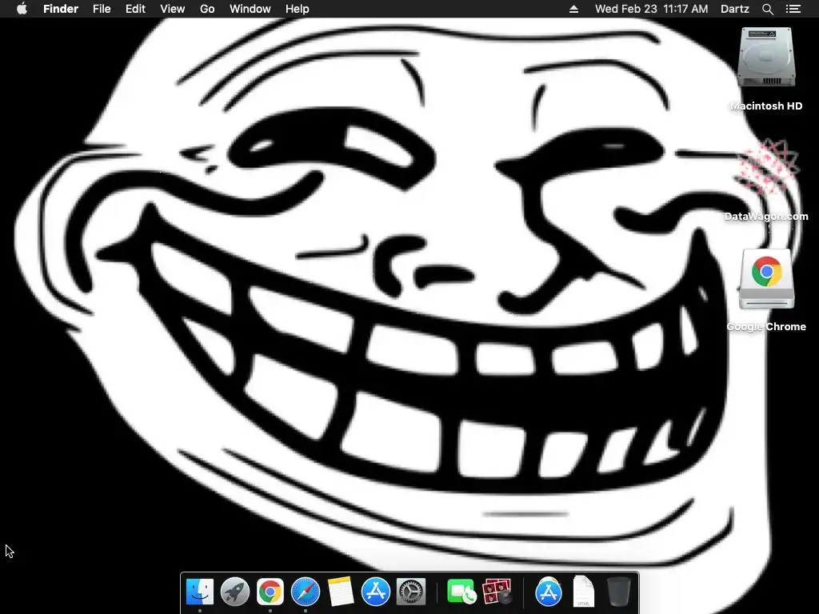Open the Window menu

point(250,9)
